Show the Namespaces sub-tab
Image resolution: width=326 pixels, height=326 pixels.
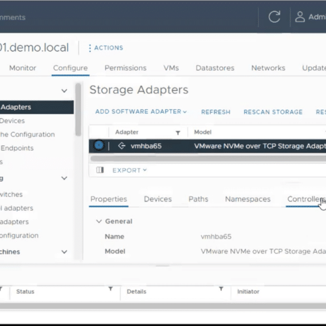pyautogui.click(x=248, y=199)
